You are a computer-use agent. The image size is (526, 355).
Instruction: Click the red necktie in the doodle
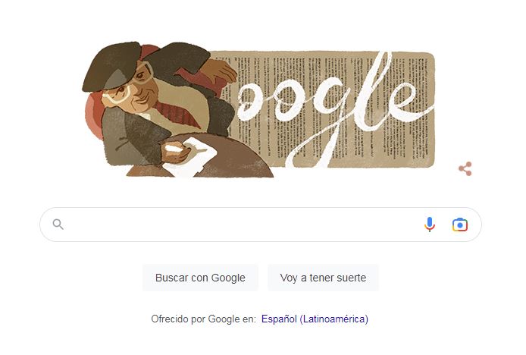click(177, 115)
